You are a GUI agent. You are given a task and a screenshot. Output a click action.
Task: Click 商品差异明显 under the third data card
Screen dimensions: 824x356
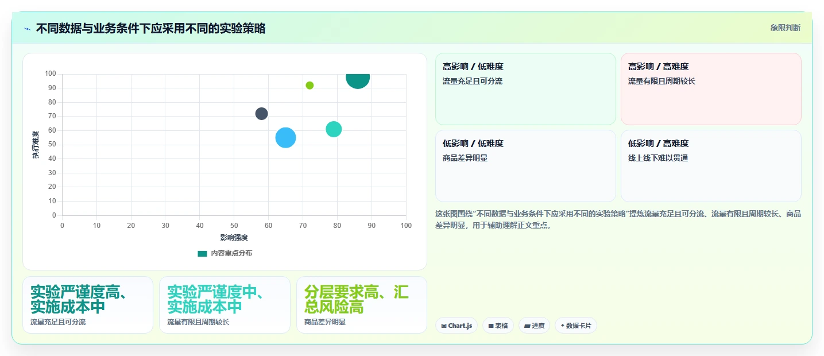click(x=325, y=322)
